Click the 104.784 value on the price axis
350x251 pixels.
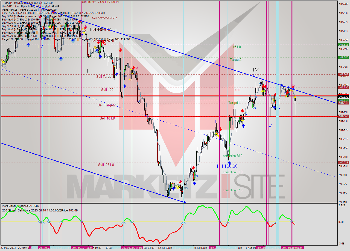[x=343, y=4]
